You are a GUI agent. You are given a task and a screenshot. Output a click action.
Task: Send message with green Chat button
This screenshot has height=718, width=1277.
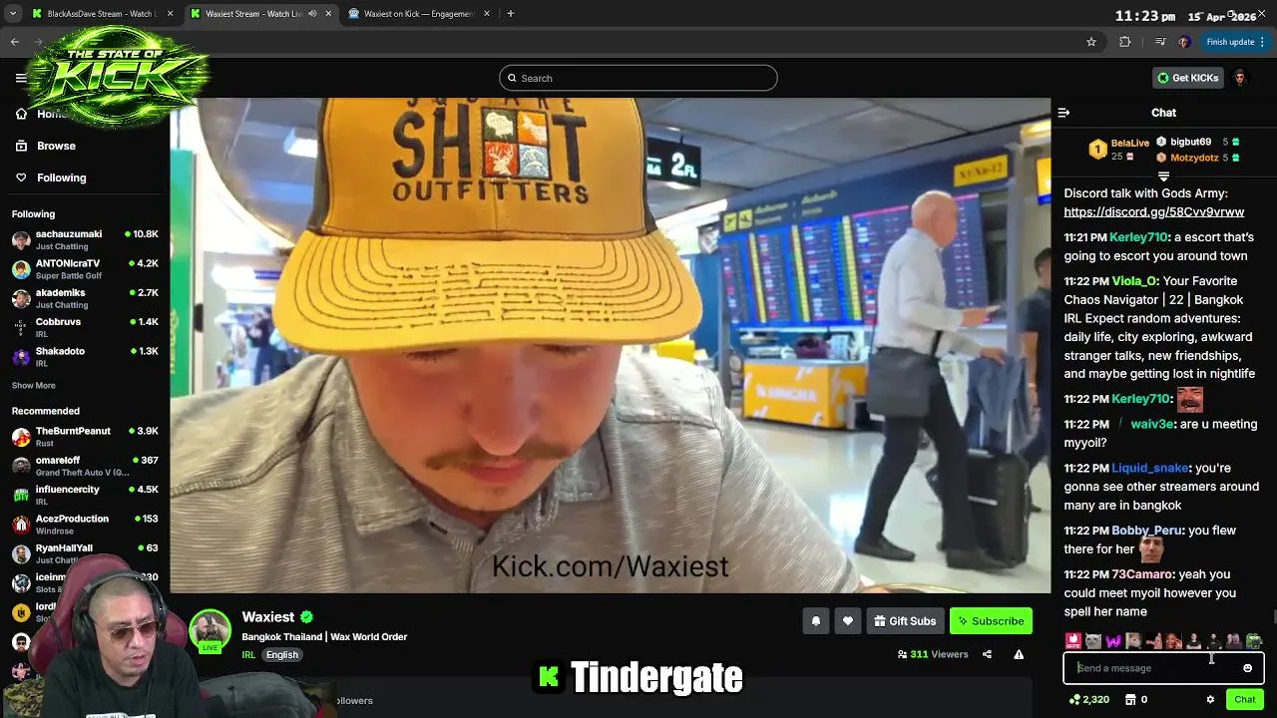click(x=1244, y=699)
